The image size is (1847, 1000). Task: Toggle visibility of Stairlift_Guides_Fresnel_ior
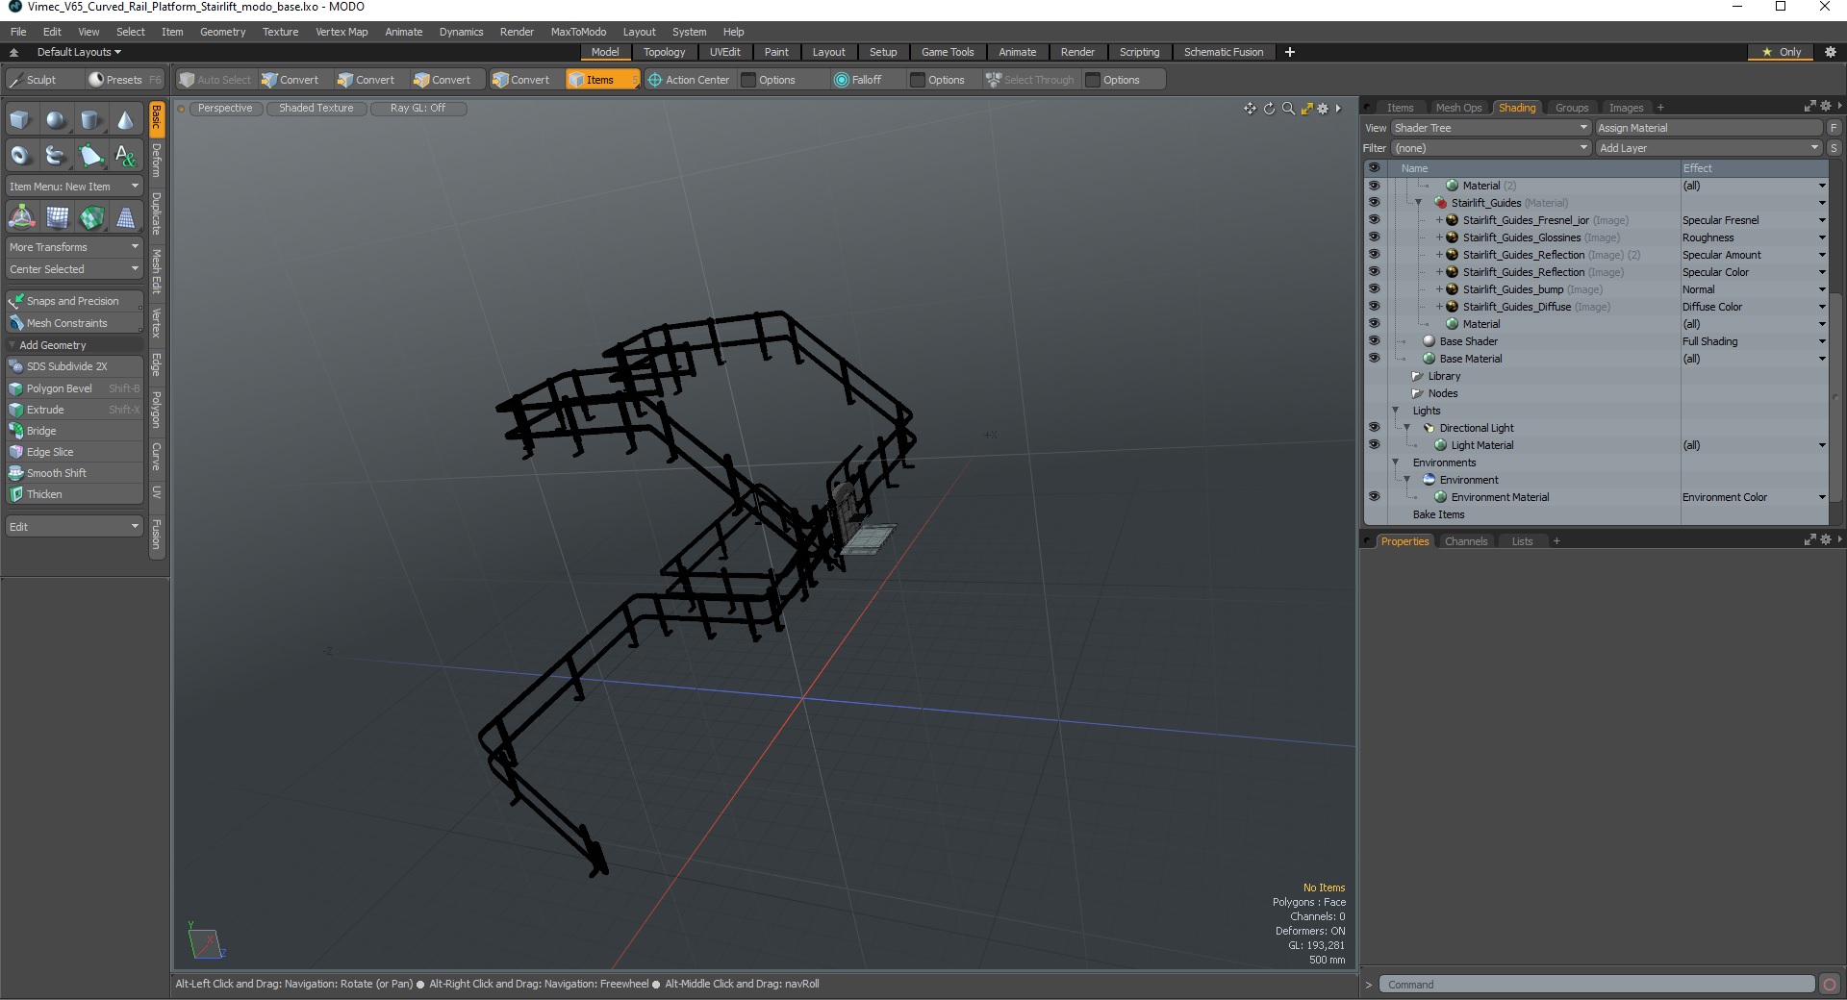pos(1374,220)
